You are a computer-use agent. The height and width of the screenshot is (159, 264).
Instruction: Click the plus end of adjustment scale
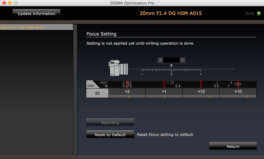[x=201, y=74]
